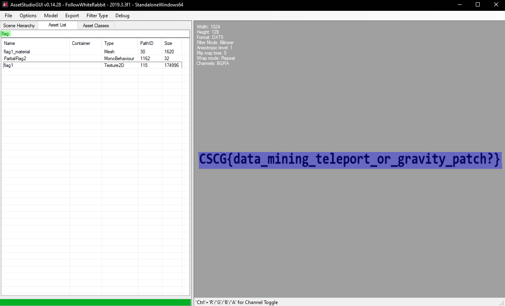
Task: Sort assets by PathID column header
Action: (x=149, y=43)
